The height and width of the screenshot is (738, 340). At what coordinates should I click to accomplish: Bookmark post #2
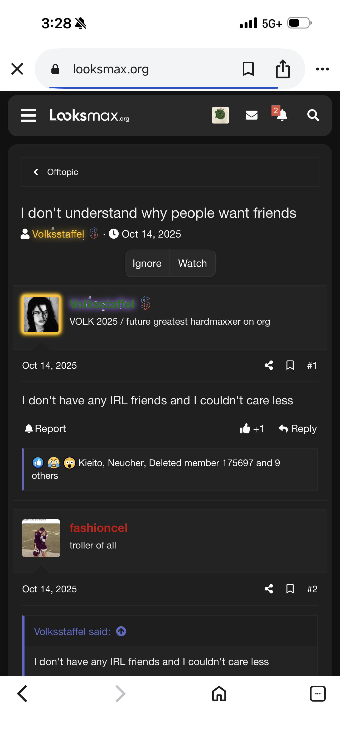pyautogui.click(x=290, y=589)
